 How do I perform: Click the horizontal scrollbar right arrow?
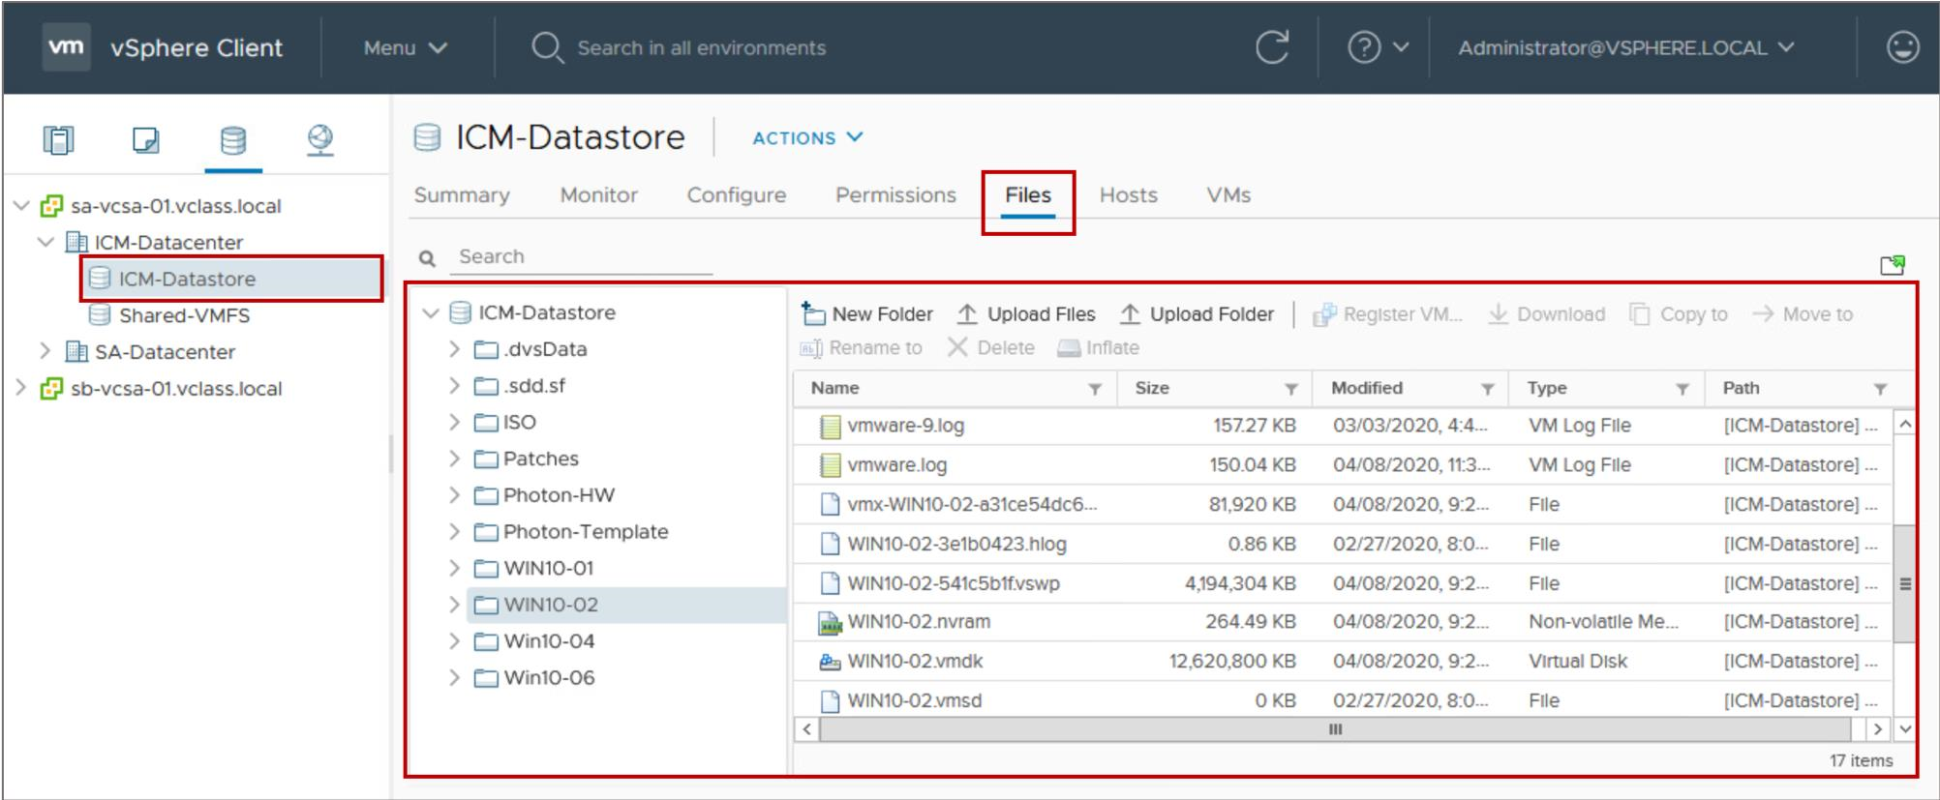click(1877, 729)
